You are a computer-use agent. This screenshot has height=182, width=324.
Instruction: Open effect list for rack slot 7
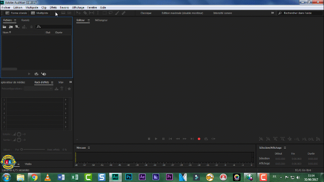click(x=66, y=127)
